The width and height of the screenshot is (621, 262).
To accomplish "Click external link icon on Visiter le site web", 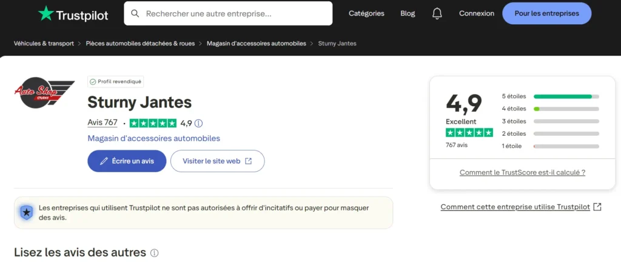I will tap(248, 161).
